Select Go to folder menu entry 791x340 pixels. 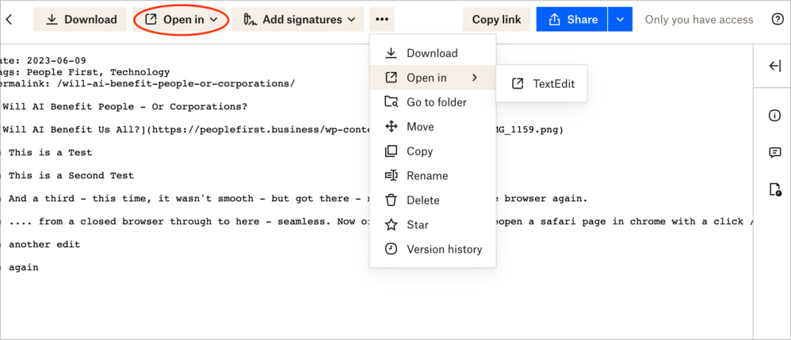point(433,102)
